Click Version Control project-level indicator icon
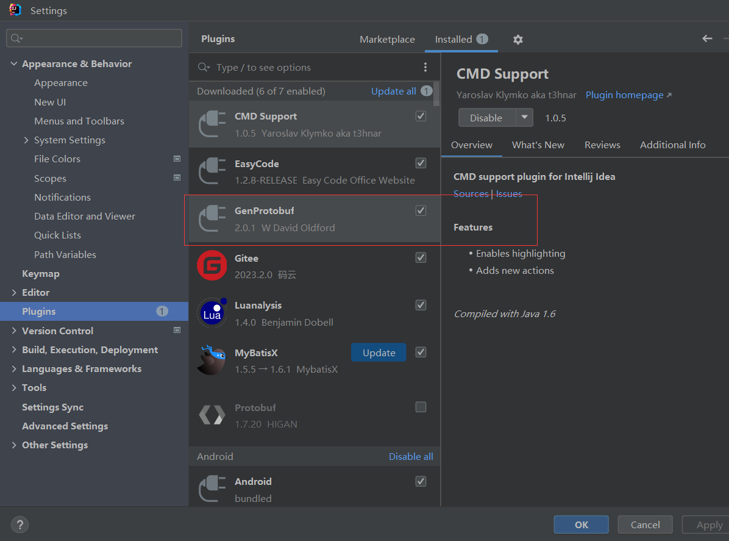This screenshot has height=541, width=729. click(x=177, y=331)
